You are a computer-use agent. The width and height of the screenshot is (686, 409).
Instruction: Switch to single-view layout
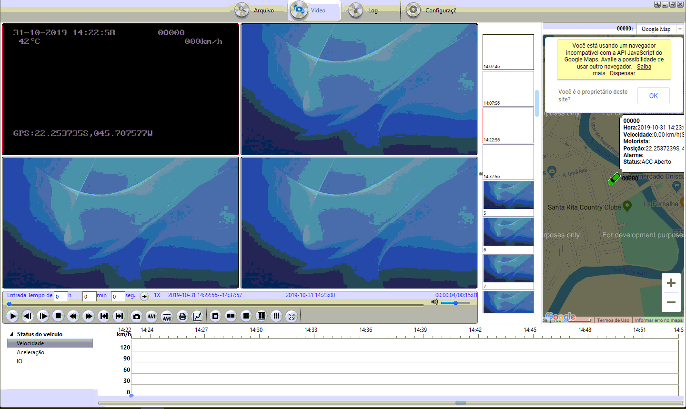click(x=215, y=316)
